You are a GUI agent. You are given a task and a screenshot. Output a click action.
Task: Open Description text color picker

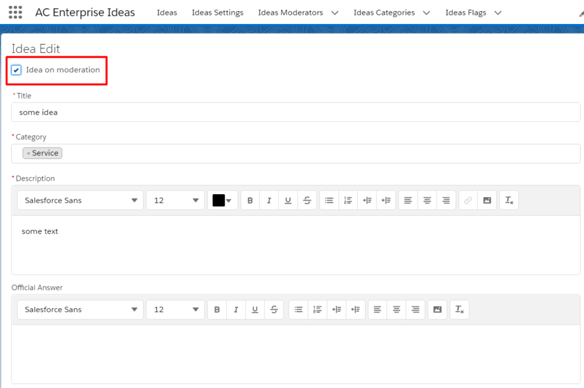[222, 200]
